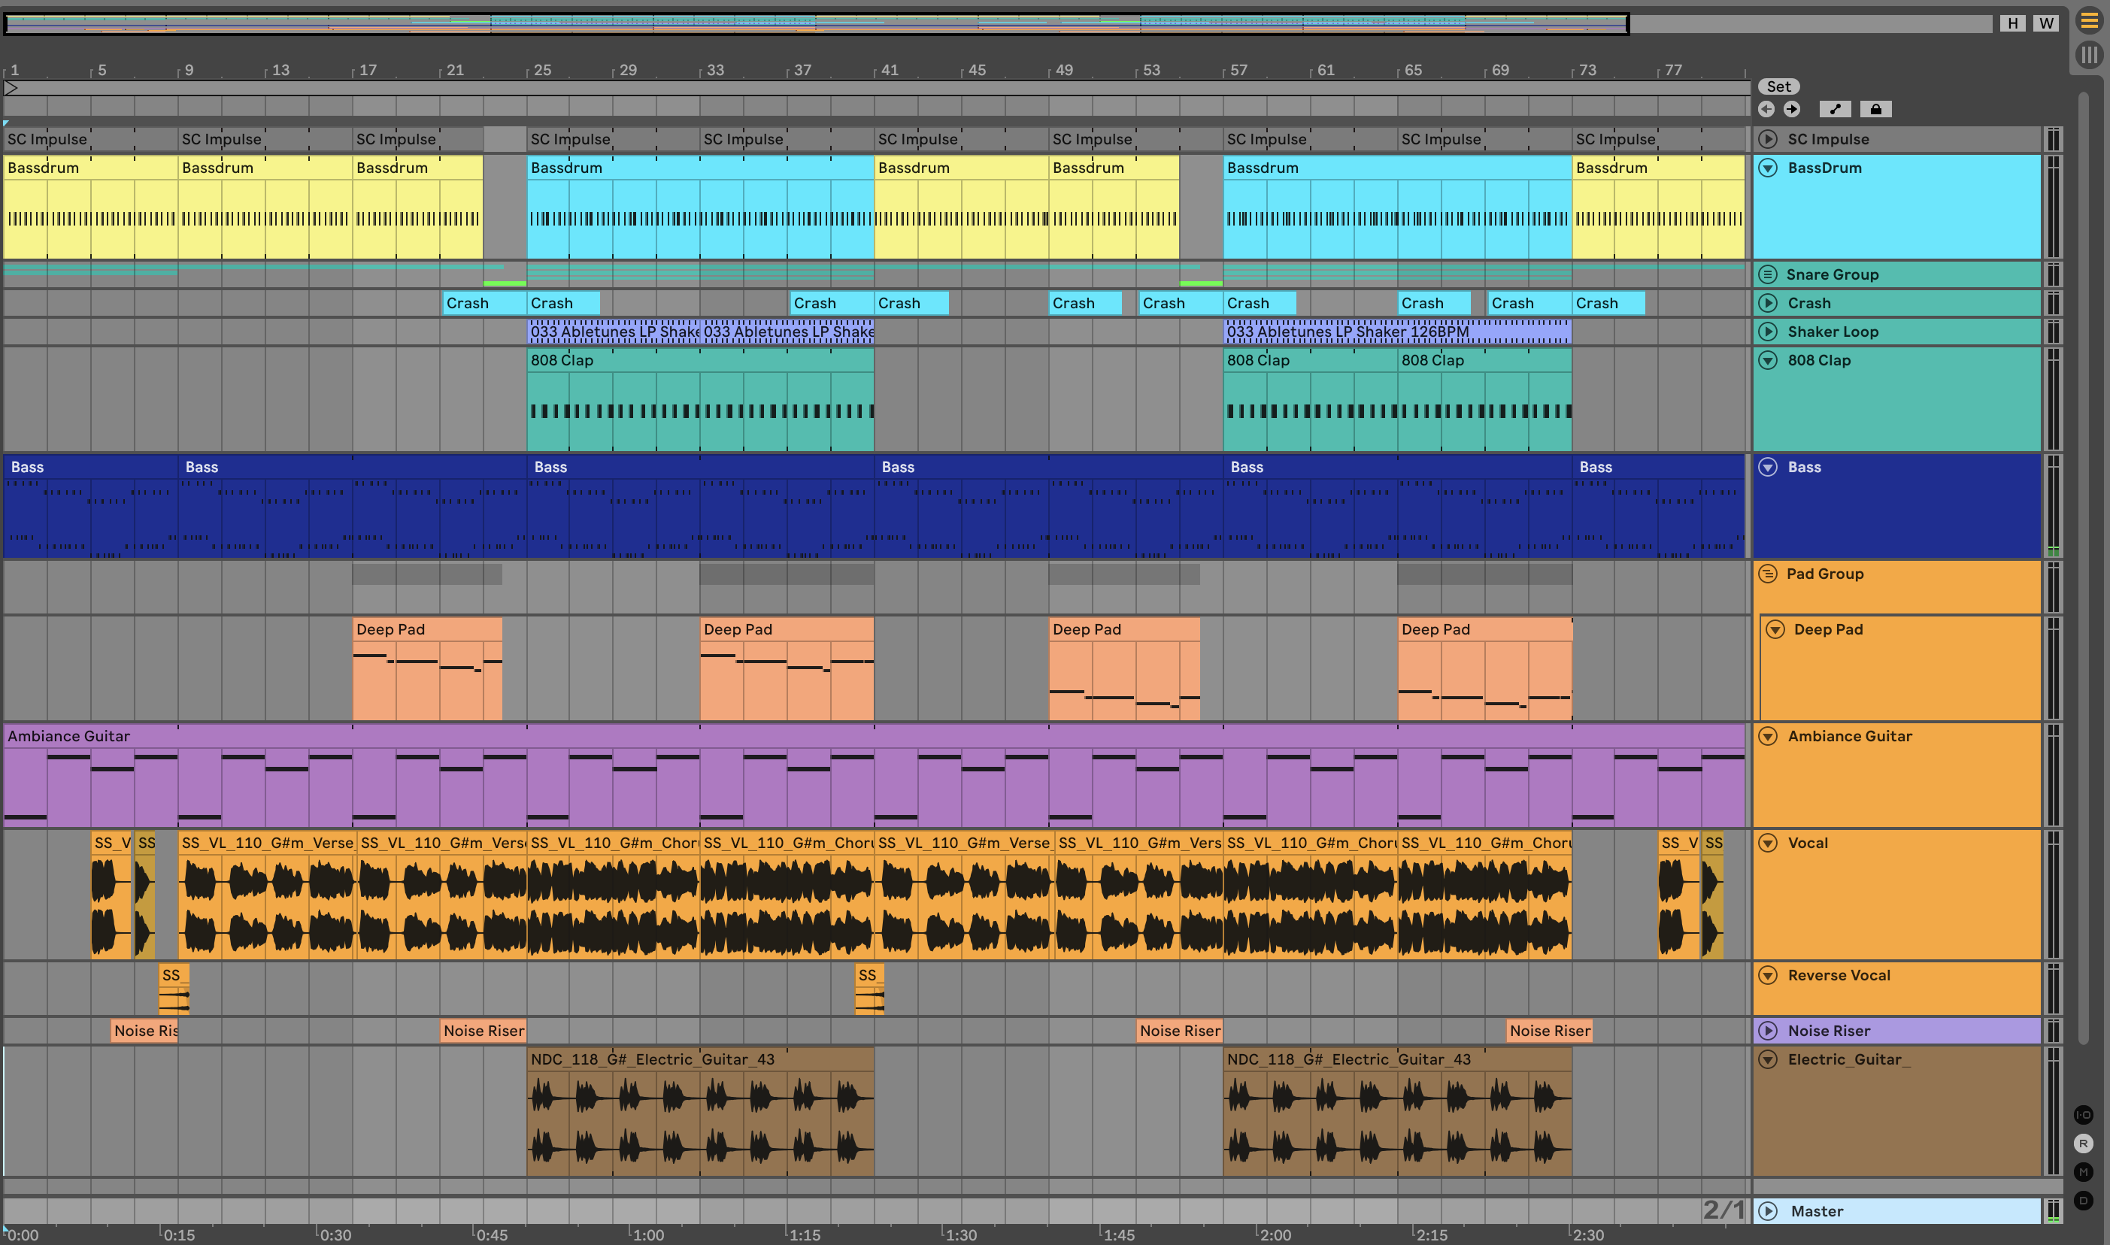
Task: Click the lock envelopes button
Action: tap(1875, 109)
